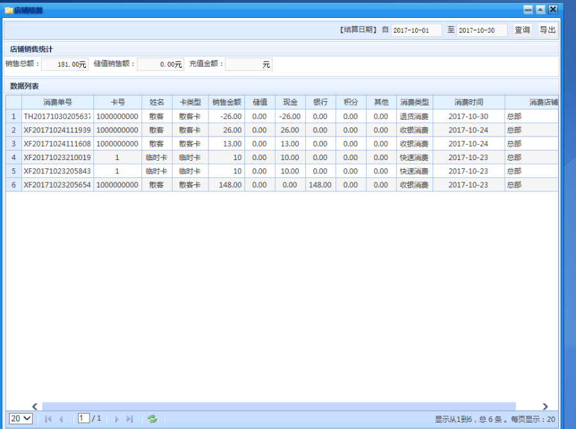Click the 储值销售额 field showing 0.00元
This screenshot has height=429, width=576.
(161, 64)
